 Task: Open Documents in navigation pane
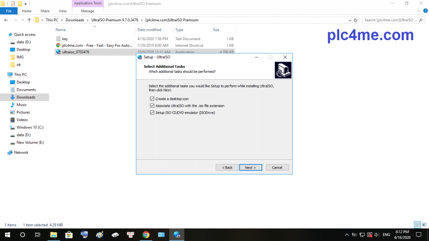26,90
